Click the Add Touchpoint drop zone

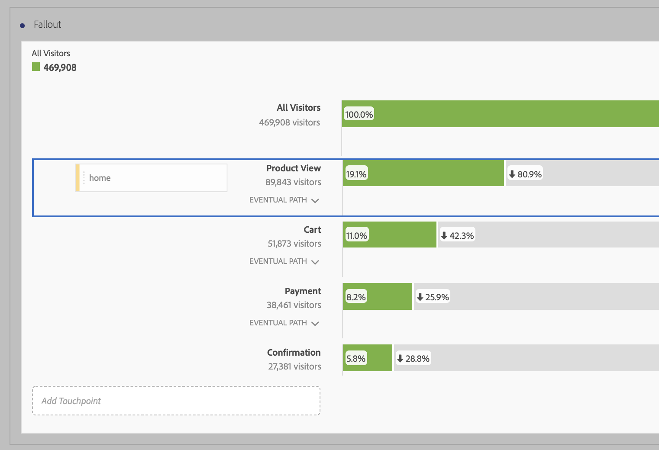pyautogui.click(x=176, y=401)
